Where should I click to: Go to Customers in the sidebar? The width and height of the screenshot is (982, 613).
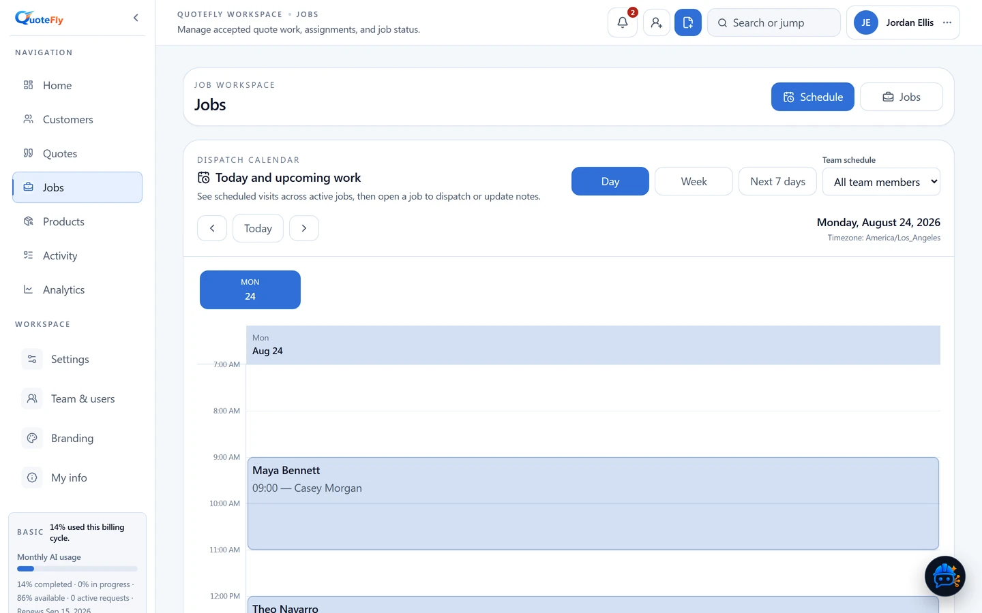77,119
